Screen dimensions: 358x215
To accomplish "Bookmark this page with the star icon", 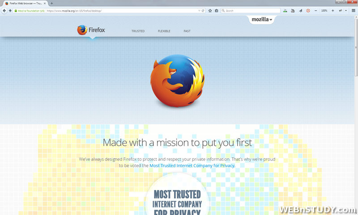I will tap(210, 11).
